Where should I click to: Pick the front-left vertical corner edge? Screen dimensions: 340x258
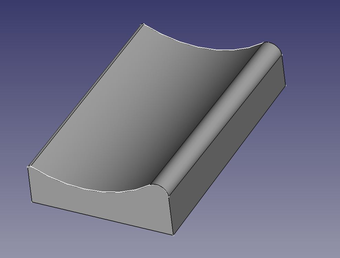click(x=30, y=185)
